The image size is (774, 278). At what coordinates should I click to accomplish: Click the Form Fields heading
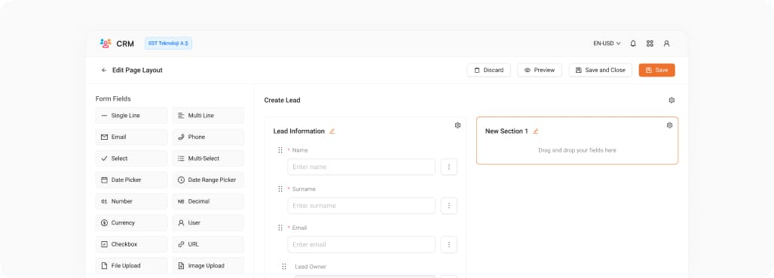[113, 99]
